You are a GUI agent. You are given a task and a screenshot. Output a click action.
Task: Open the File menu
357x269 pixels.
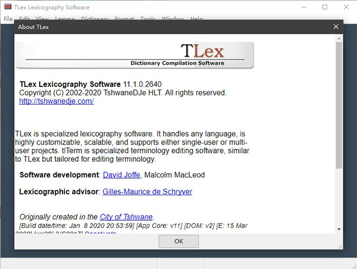8,19
